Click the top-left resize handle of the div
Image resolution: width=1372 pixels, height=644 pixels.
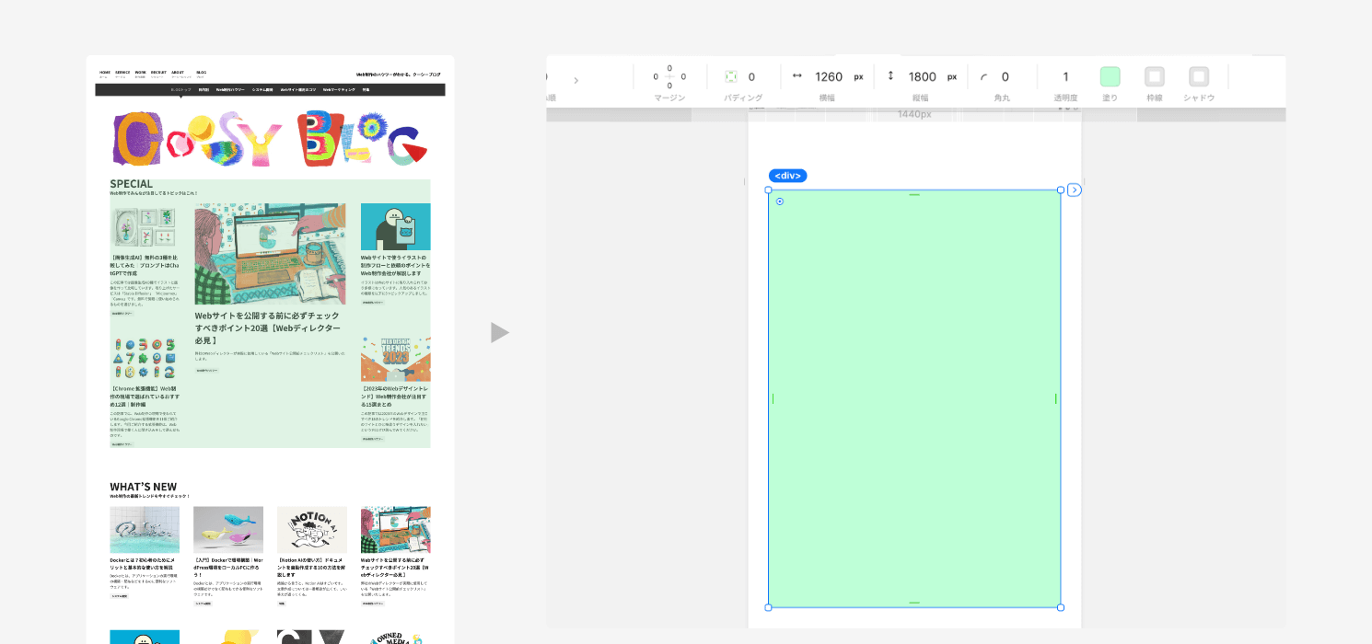pyautogui.click(x=769, y=190)
